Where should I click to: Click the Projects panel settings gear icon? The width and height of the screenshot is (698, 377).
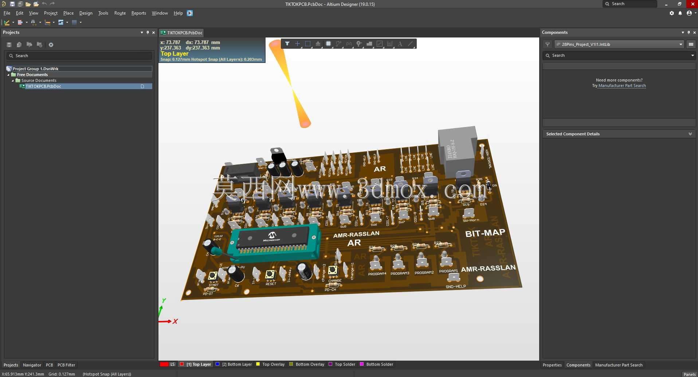[51, 45]
